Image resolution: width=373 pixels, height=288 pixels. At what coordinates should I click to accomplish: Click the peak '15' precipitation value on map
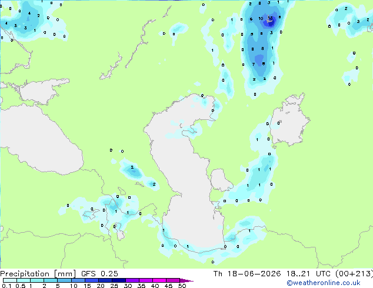[x=270, y=18]
